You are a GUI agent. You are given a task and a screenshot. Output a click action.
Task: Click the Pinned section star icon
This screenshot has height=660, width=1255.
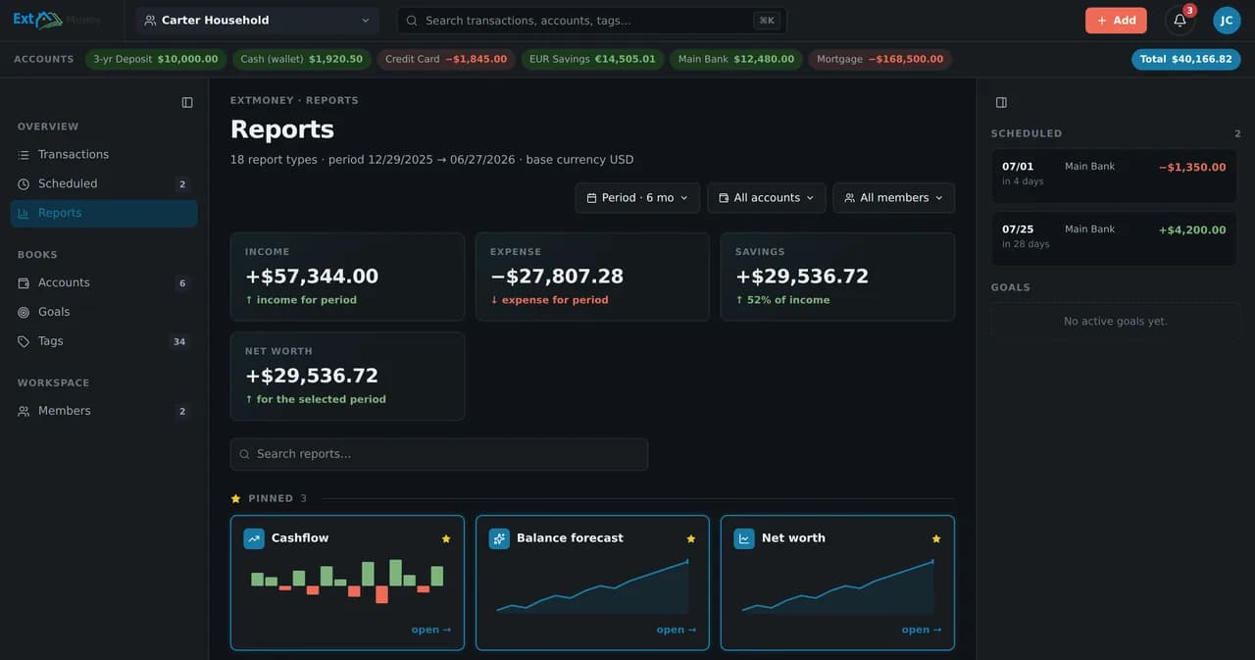coord(235,498)
